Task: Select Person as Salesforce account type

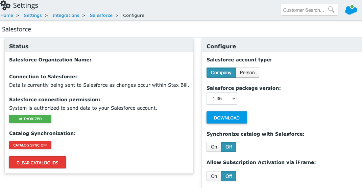Action: coord(247,73)
